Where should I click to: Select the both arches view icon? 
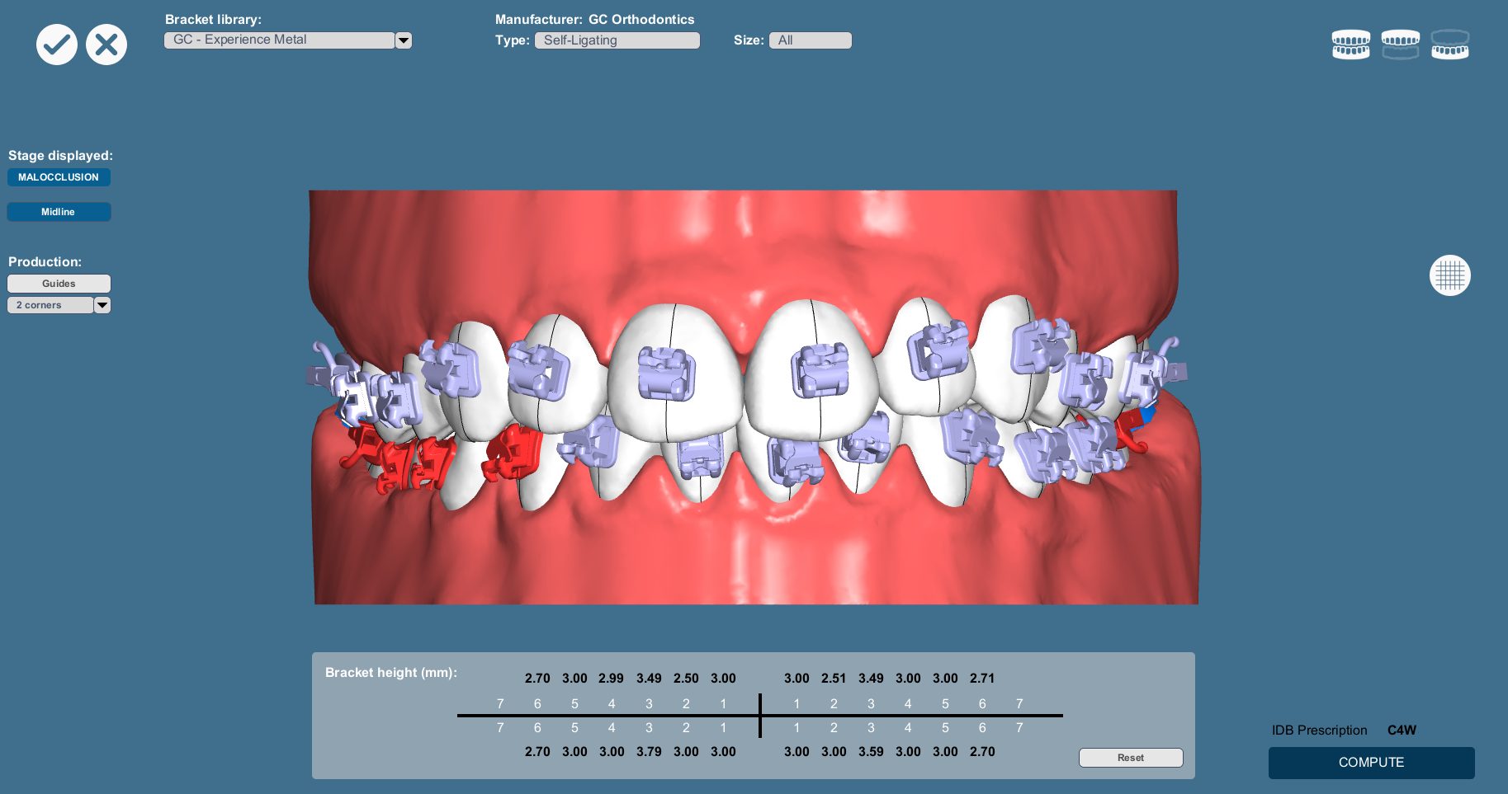click(x=1351, y=44)
